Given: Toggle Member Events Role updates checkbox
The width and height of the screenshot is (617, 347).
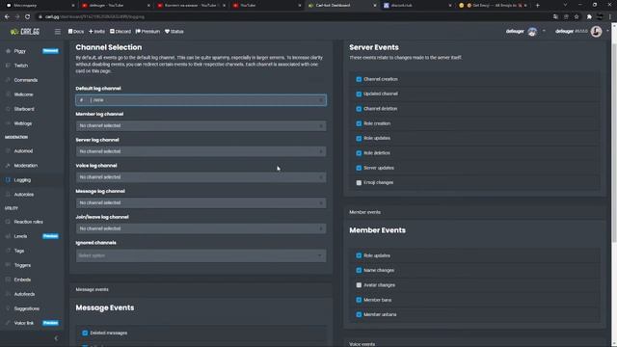Looking at the screenshot, I should point(359,255).
